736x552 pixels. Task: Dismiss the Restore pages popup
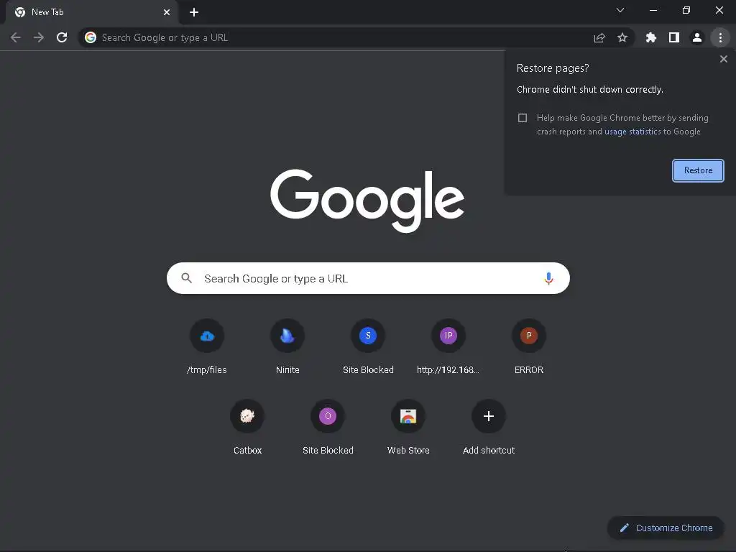(x=723, y=59)
